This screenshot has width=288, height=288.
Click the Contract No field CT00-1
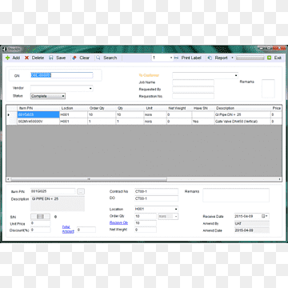tap(156, 191)
